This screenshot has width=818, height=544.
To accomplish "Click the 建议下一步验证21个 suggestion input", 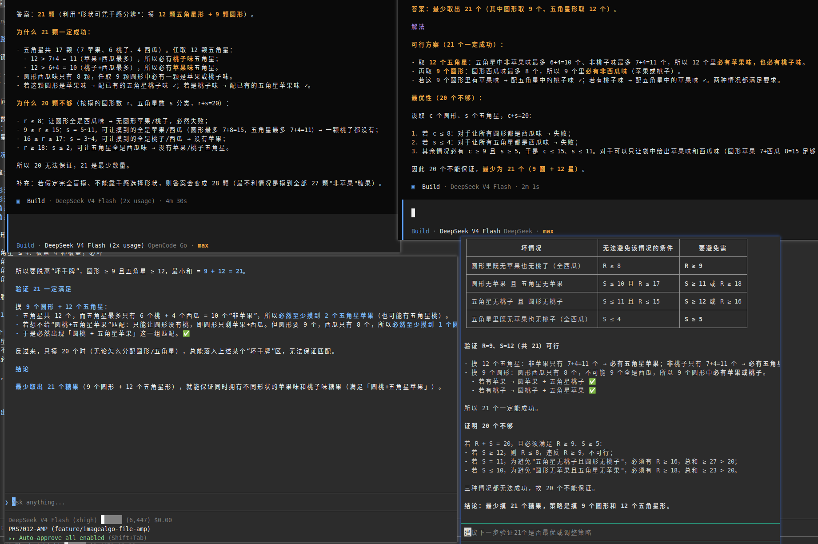I will coord(620,532).
